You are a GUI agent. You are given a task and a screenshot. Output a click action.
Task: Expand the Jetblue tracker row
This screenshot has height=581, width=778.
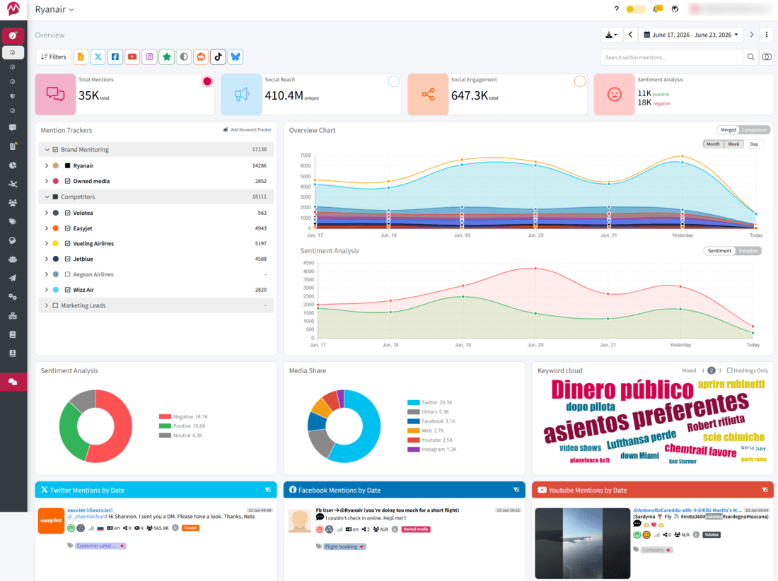tap(47, 259)
